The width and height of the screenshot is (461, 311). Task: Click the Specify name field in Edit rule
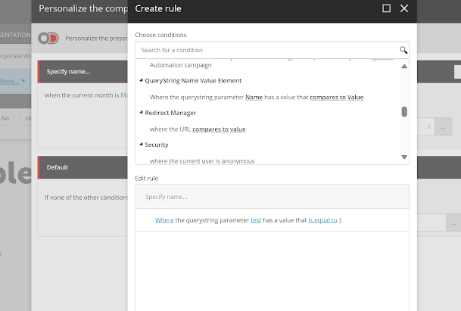pos(272,197)
